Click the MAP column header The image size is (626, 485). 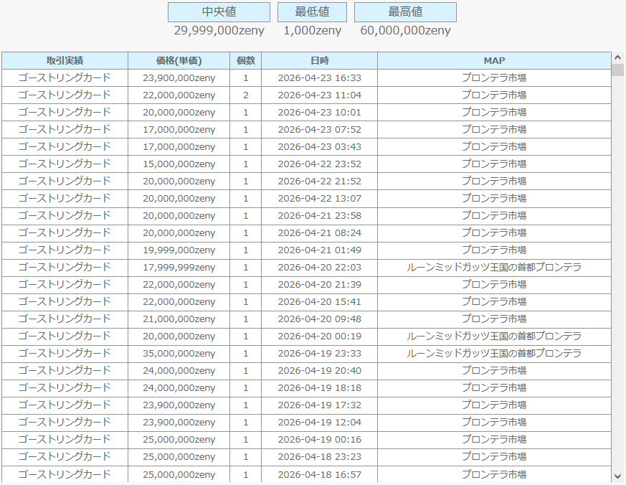[494, 61]
